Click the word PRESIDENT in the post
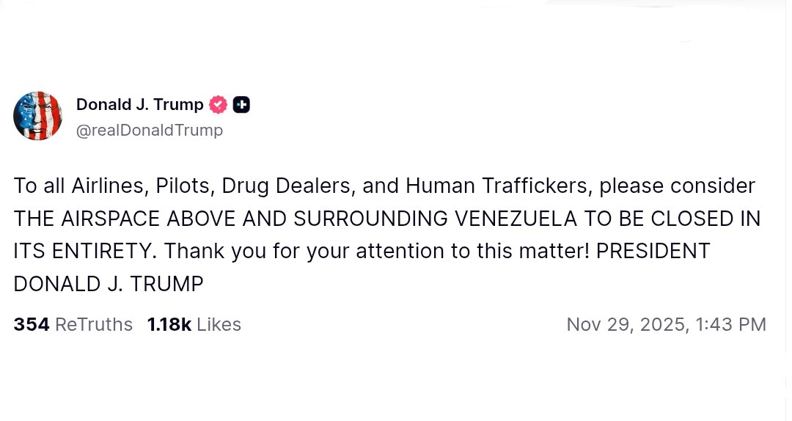792x421 pixels. tap(653, 251)
